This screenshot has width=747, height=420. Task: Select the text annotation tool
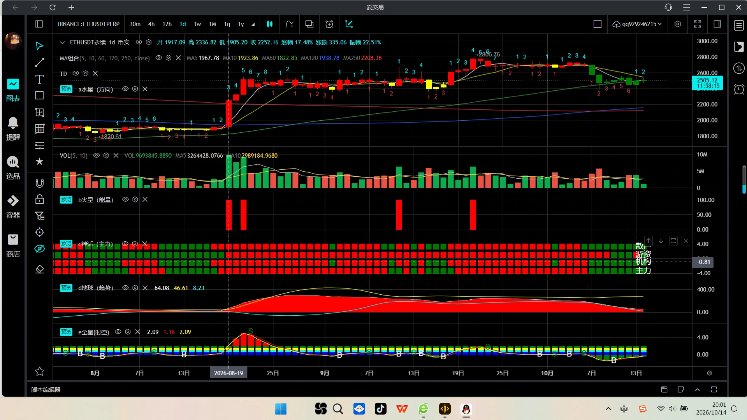click(x=39, y=79)
